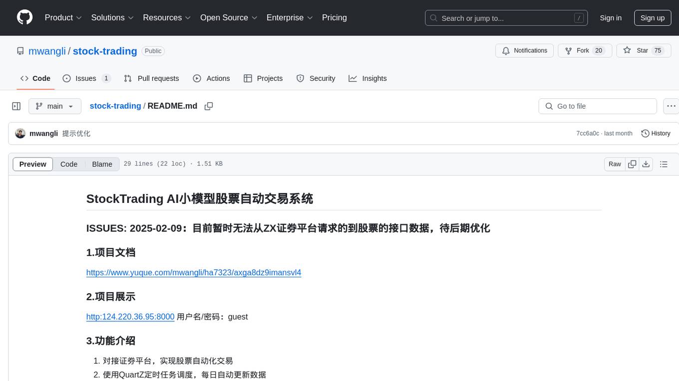Click the Issues circle icon
Screen dimensions: 679x381
click(67, 78)
